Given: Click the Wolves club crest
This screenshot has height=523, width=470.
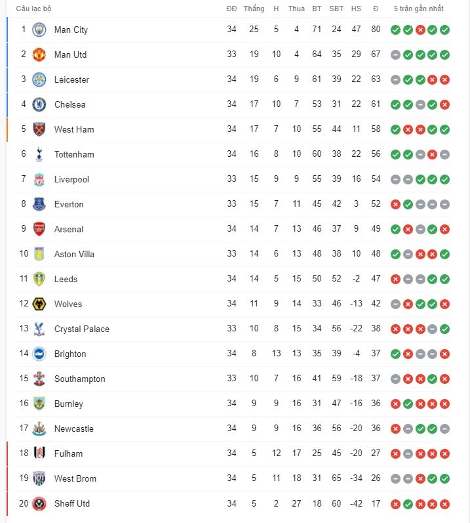Looking at the screenshot, I should (39, 304).
